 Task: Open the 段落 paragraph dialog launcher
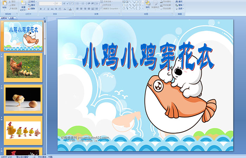119,14
